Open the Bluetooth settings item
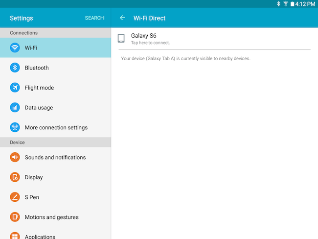The image size is (318, 239). point(55,68)
